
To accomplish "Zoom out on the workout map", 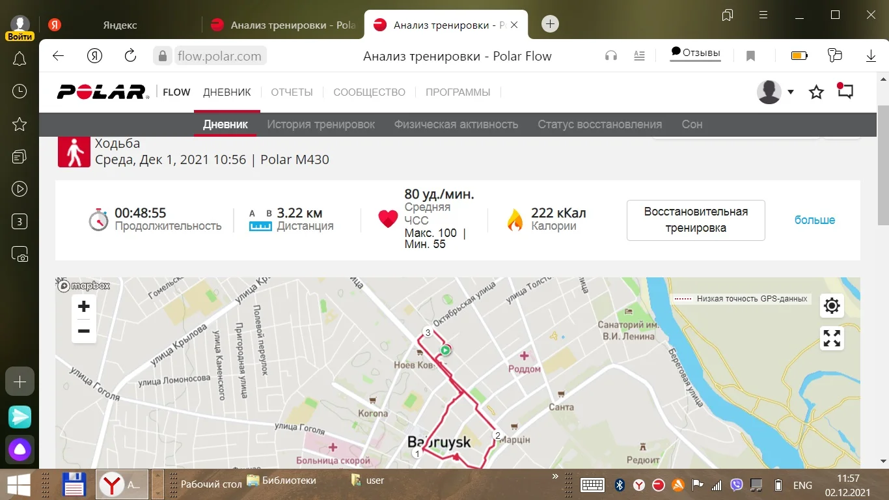I will (x=84, y=331).
